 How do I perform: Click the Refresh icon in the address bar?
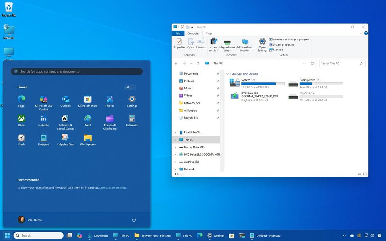tap(312, 63)
